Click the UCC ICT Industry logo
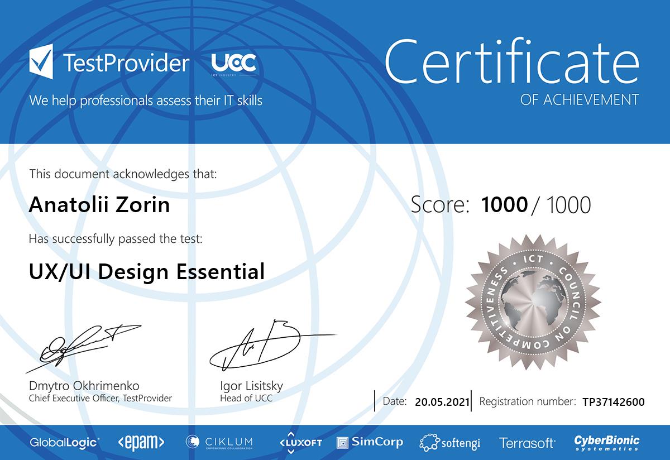 [233, 65]
